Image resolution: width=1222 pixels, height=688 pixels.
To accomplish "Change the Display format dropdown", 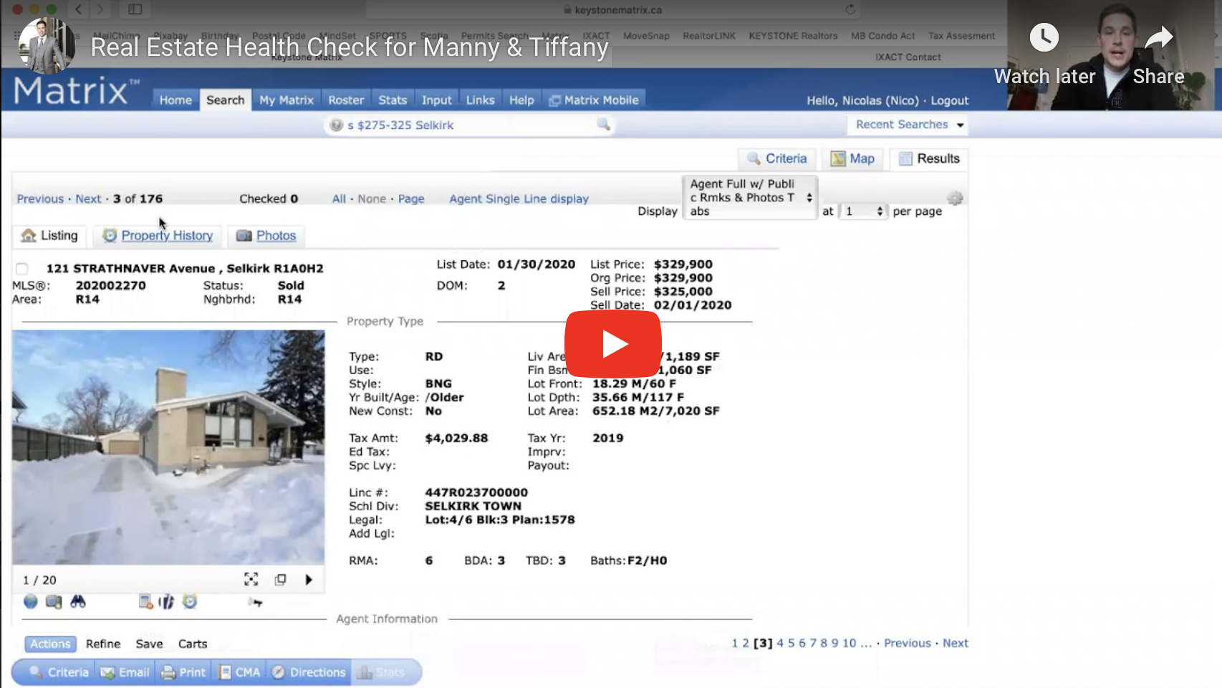I will (751, 198).
